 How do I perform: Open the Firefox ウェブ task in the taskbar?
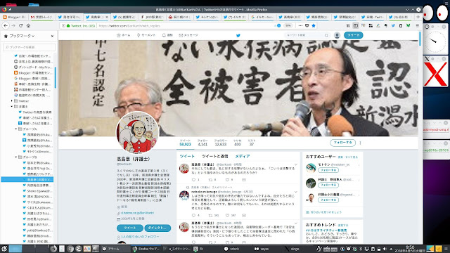[x=146, y=249]
